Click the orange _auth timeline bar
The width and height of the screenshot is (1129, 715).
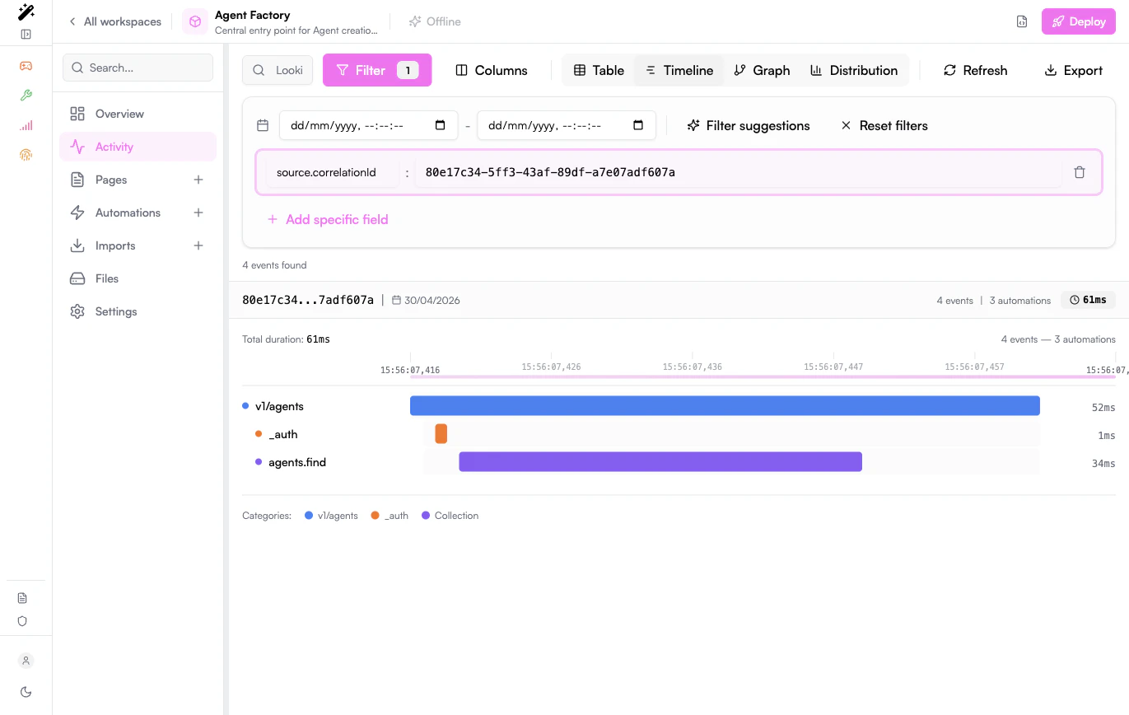(x=441, y=434)
